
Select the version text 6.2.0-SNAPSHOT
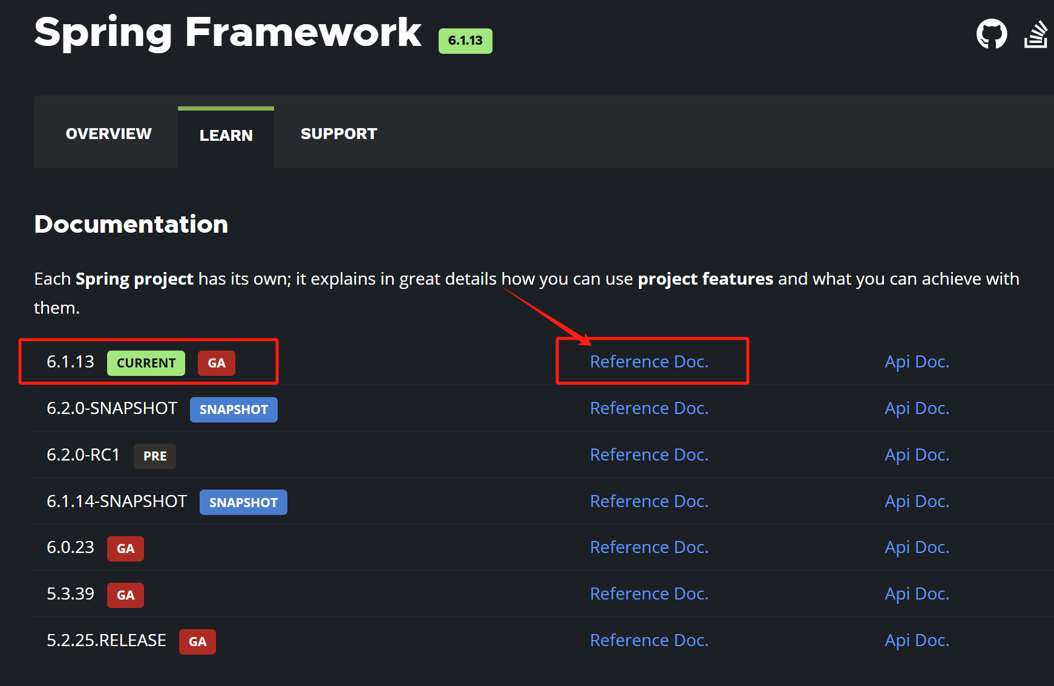pos(112,408)
